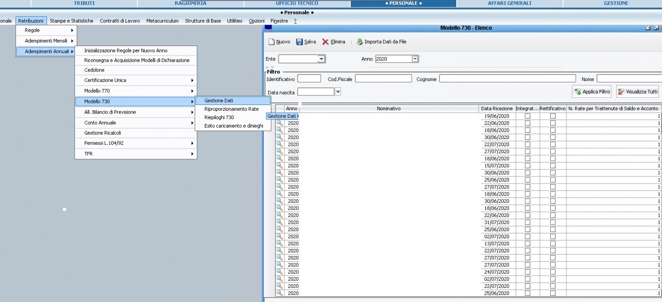
Task: Open the Utilities menu
Action: (235, 21)
